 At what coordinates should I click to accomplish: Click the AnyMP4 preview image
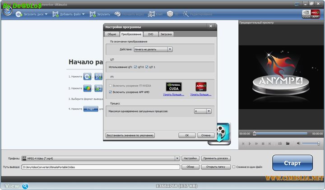pyautogui.click(x=281, y=77)
